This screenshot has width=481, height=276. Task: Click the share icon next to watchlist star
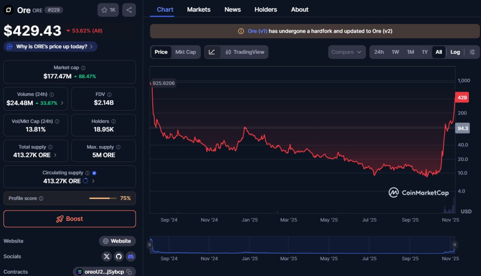pyautogui.click(x=129, y=10)
